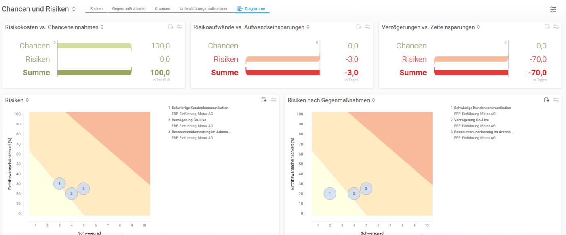Switch to the Diagramme tab
The height and width of the screenshot is (235, 566).
pos(251,8)
